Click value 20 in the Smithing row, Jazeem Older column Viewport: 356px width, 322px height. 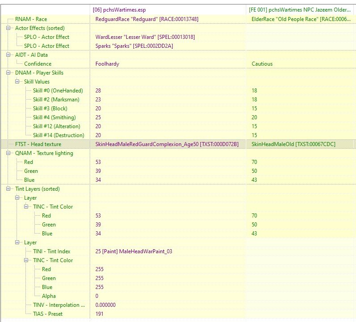pyautogui.click(x=254, y=117)
